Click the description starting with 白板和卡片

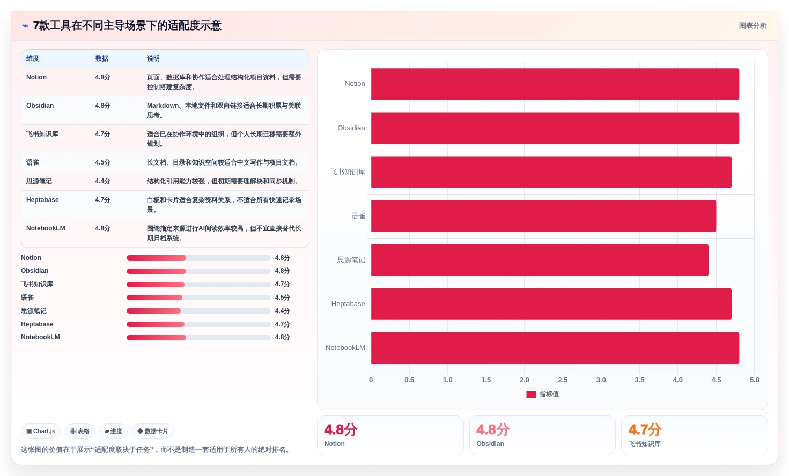tap(224, 205)
